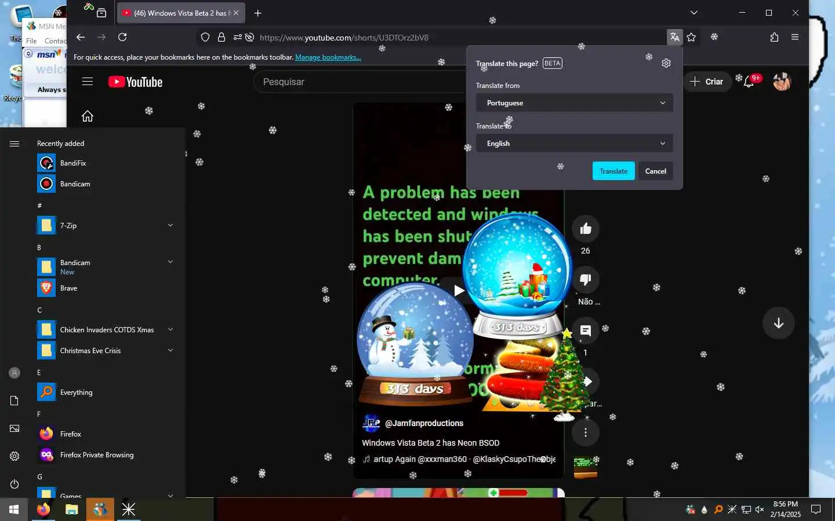This screenshot has height=521, width=835.
Task: Click the Criar create button
Action: pos(706,82)
